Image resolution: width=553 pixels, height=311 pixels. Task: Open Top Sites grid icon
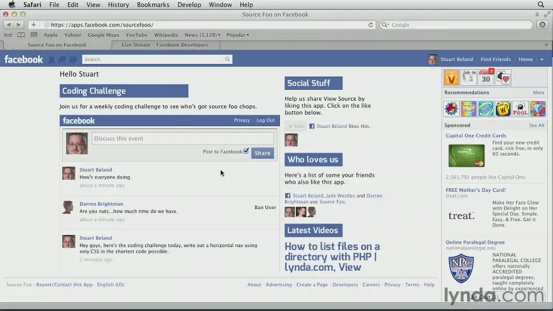point(34,35)
